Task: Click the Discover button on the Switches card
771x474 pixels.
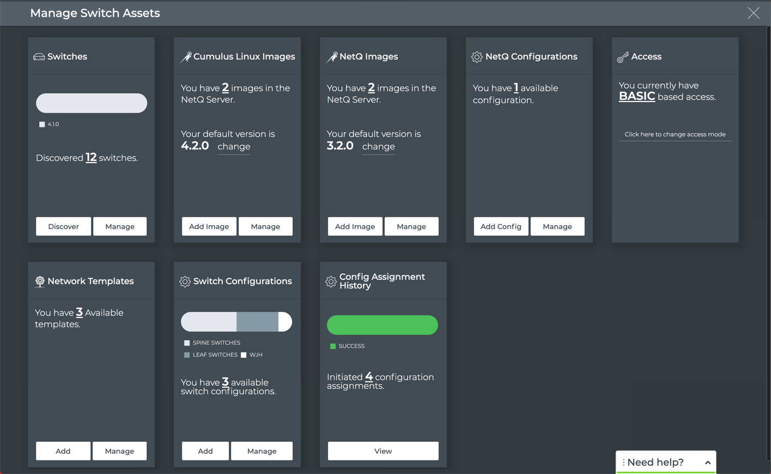Action: 63,226
